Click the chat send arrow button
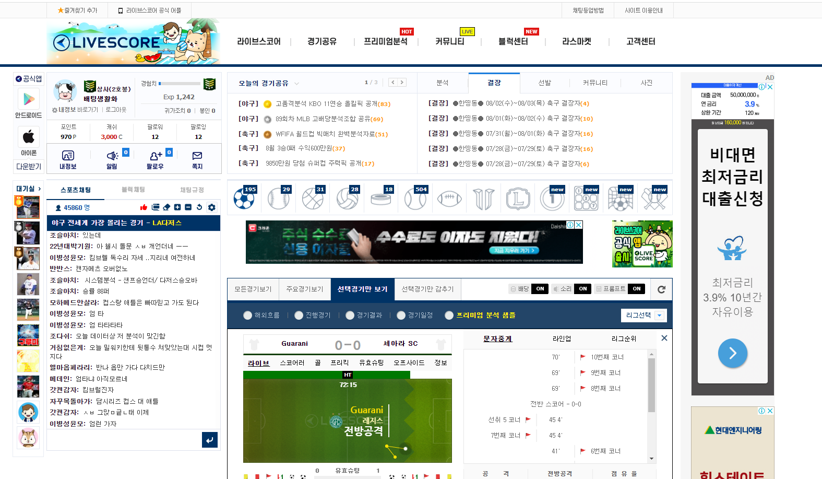Screen dimensions: 822x479 point(209,440)
